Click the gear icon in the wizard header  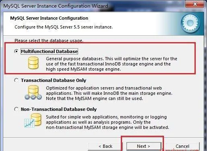click(x=190, y=23)
